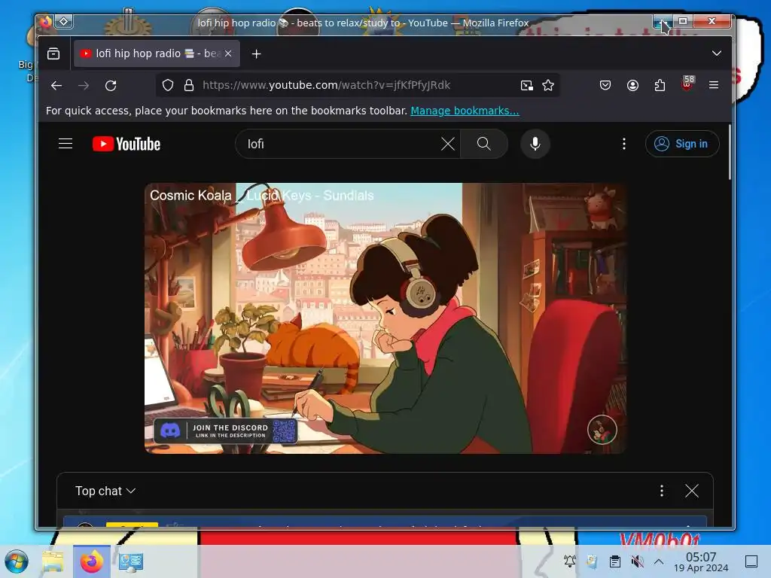The height and width of the screenshot is (578, 771).
Task: Click the channel watermark in video corner
Action: pos(602,430)
